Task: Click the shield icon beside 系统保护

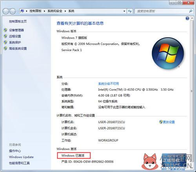Action: pos(5,42)
